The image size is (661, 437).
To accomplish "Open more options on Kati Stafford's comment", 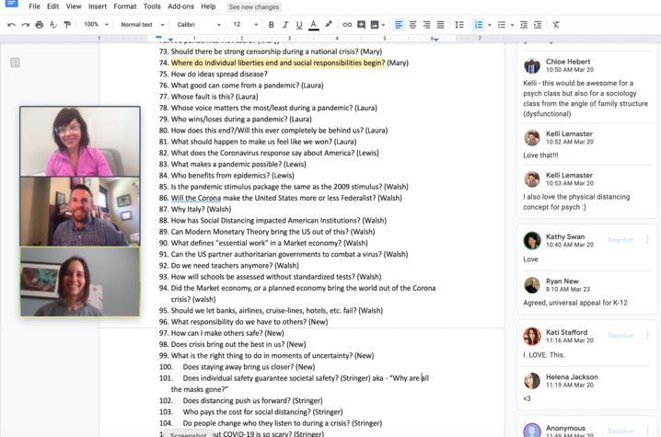I will [647, 336].
